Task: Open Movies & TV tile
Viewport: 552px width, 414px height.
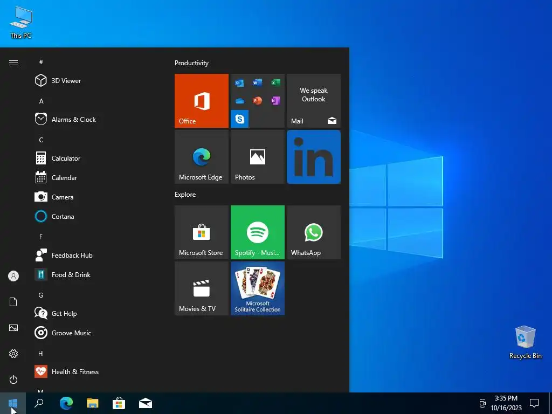Action: click(202, 288)
